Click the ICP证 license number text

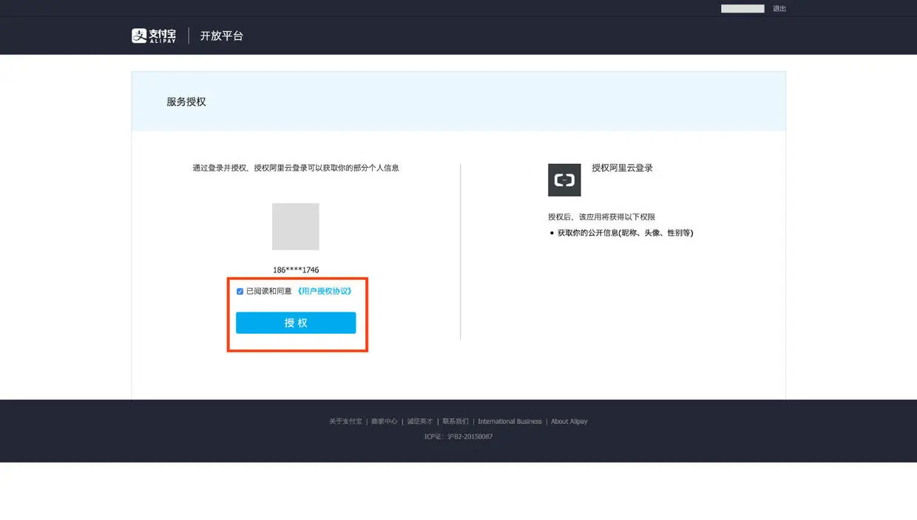(x=458, y=437)
